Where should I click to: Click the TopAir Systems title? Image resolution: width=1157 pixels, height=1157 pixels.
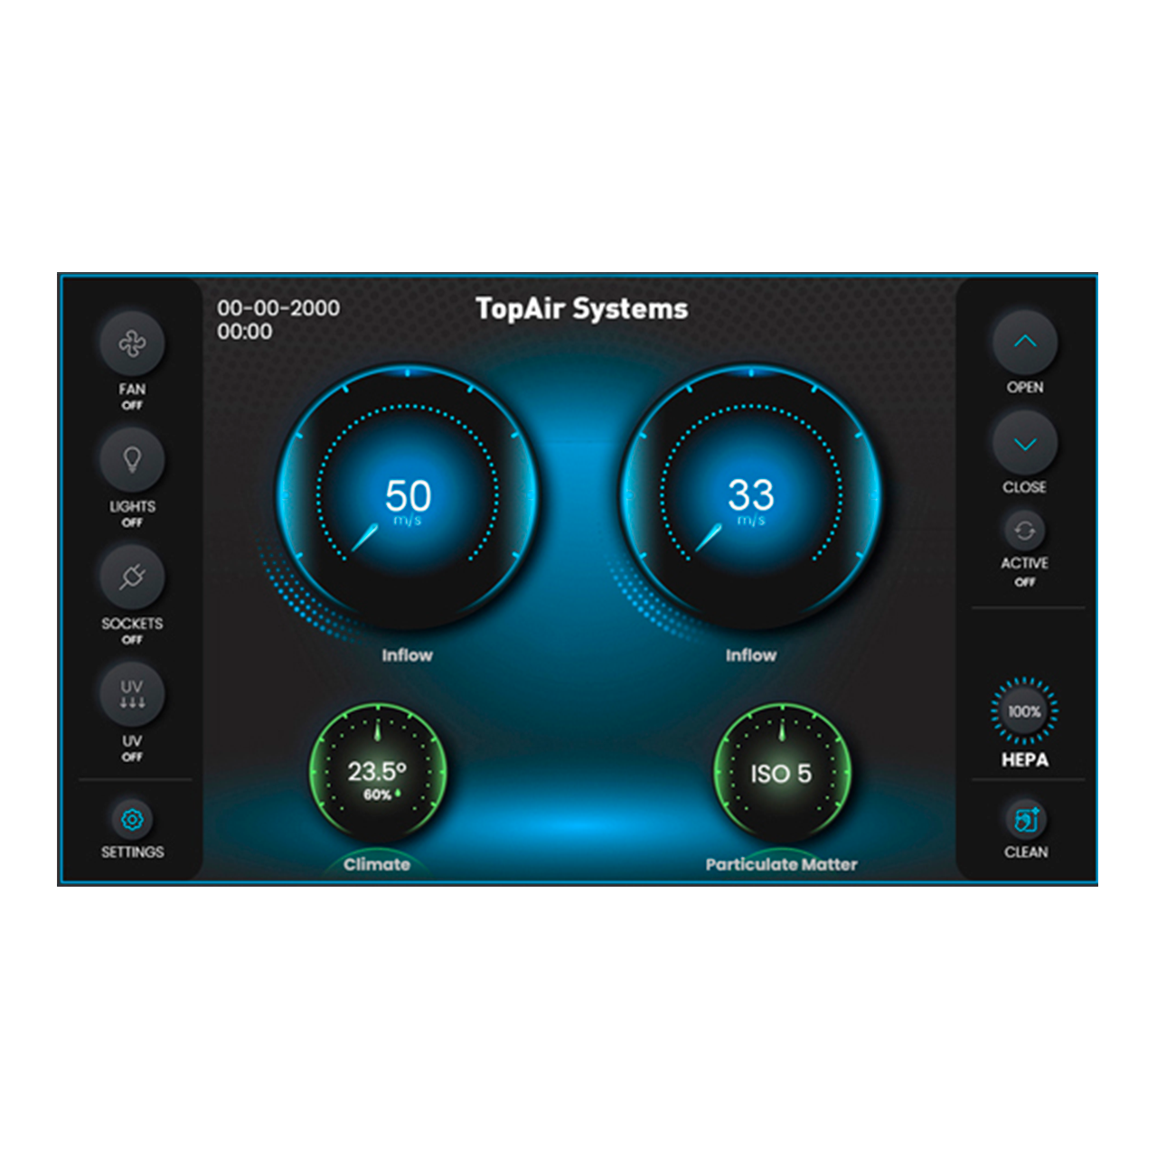tap(581, 309)
